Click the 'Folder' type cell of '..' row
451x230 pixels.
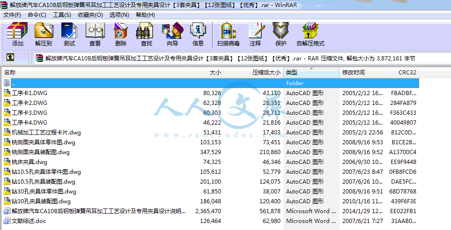295,83
